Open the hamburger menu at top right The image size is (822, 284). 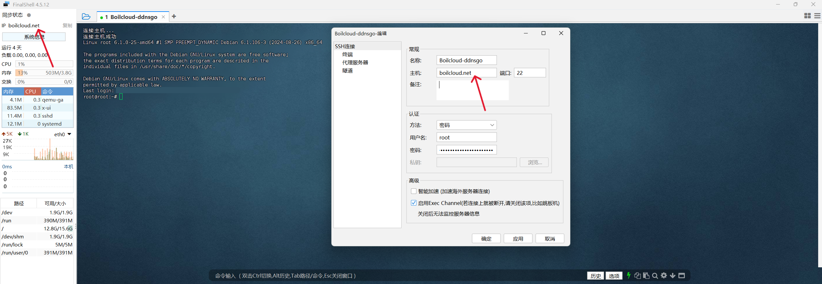818,16
